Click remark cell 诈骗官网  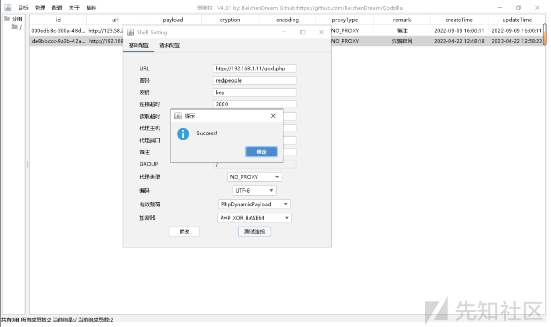pyautogui.click(x=402, y=41)
